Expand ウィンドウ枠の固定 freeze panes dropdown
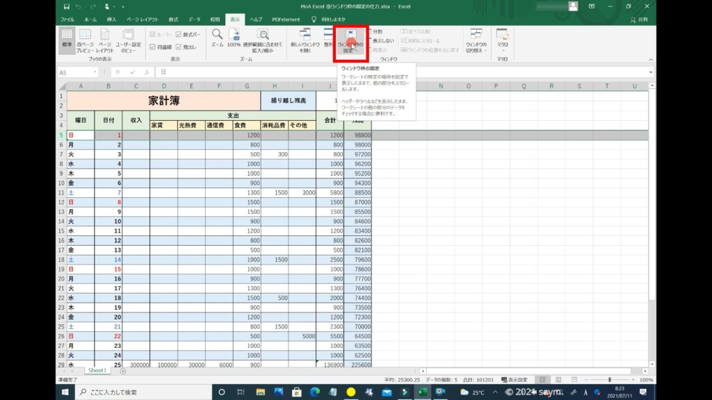Screen dimensions: 712x400 350,43
